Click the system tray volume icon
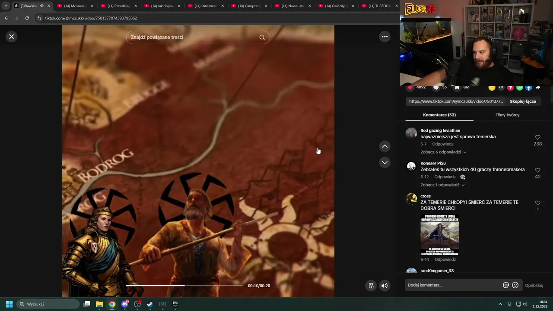The image size is (553, 311). [525, 304]
